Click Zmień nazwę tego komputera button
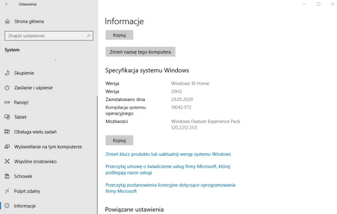Viewport: 337px width, 214px height. (140, 52)
